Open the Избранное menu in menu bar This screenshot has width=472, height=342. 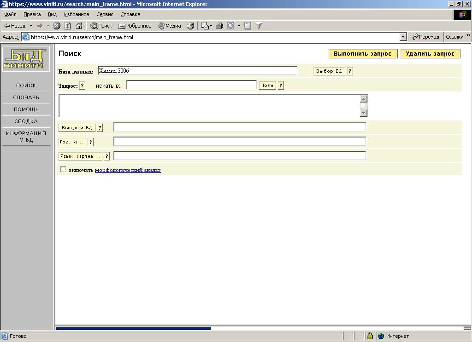tap(77, 14)
